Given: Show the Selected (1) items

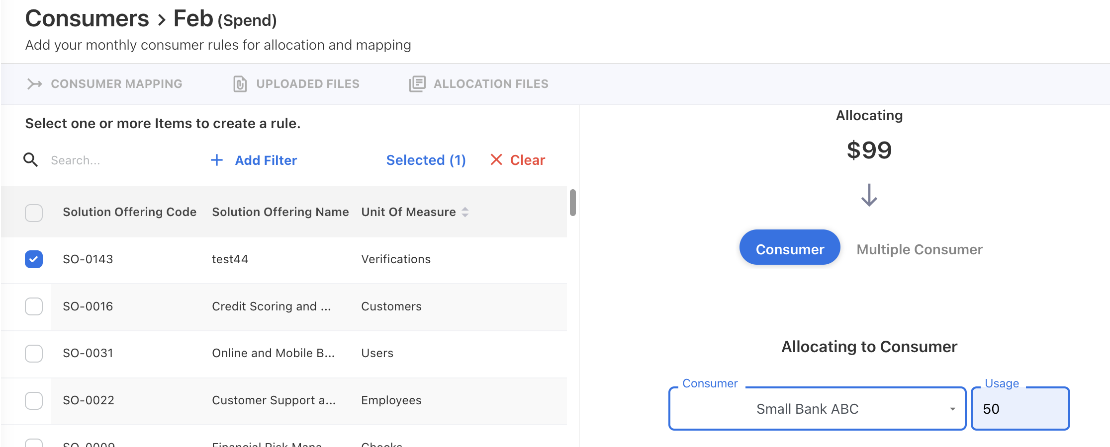Looking at the screenshot, I should pos(426,160).
